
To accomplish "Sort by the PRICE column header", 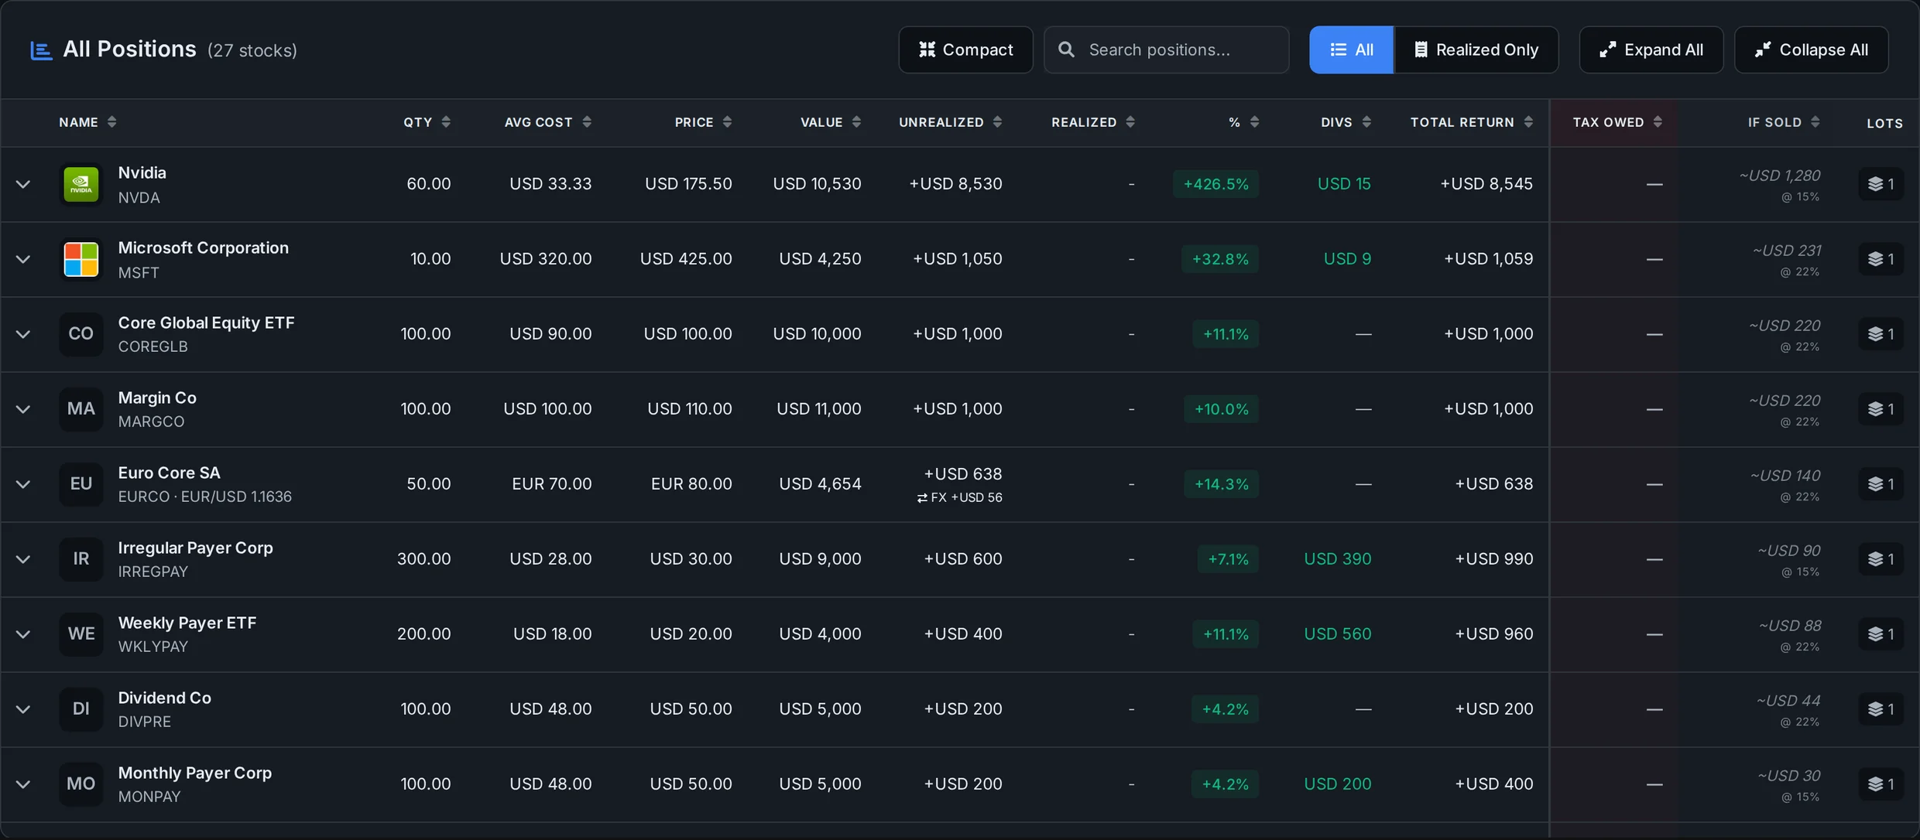I will click(702, 122).
